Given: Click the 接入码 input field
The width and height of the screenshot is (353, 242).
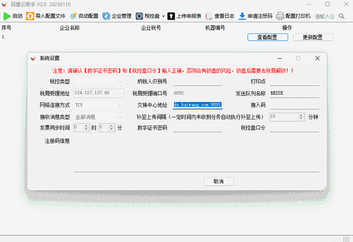Looking at the screenshot, I should point(294,105).
